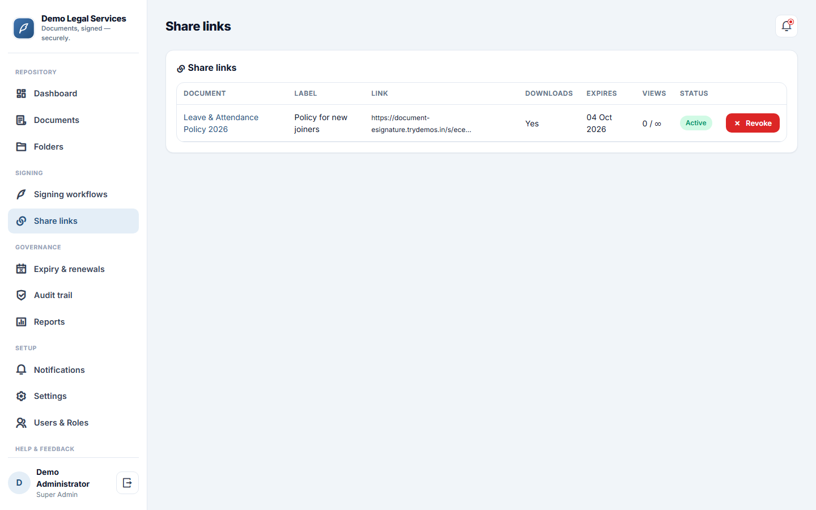Viewport: 816px width, 510px height.
Task: Revoke the Leave & Attendance share link
Action: point(753,123)
